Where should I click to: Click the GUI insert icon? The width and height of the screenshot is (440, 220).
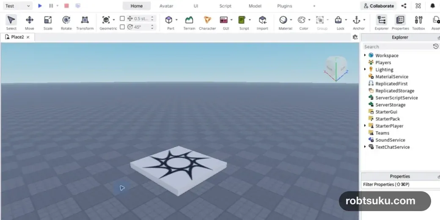coord(224,20)
